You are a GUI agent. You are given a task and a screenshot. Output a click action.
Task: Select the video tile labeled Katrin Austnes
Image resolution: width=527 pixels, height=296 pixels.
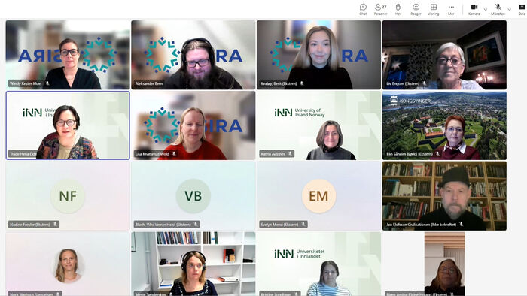pyautogui.click(x=319, y=125)
